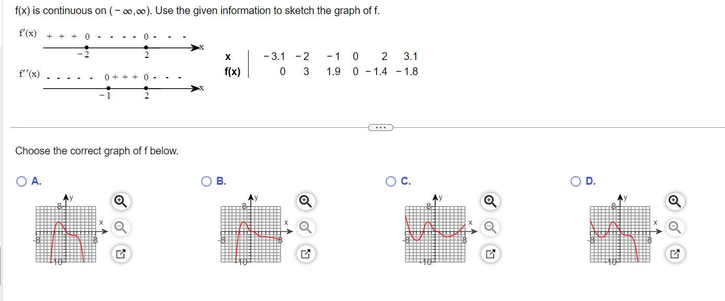Select answer choice D radio button
Image resolution: width=725 pixels, height=301 pixels.
click(575, 182)
